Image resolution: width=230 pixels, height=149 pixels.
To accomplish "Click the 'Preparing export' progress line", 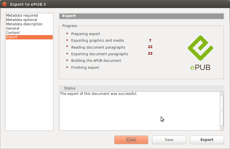I will point(86,34).
